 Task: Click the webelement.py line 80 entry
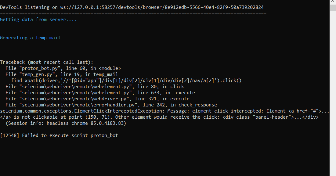click(95, 87)
